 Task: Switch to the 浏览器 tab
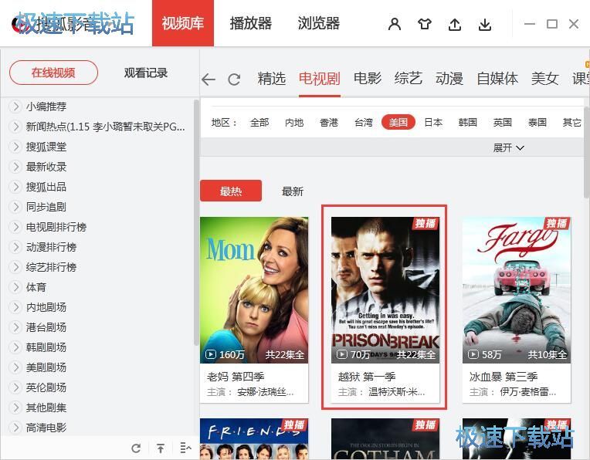319,23
